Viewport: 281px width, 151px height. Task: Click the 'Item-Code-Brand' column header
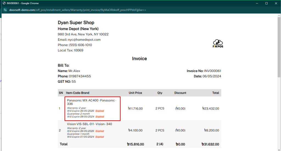point(77,93)
